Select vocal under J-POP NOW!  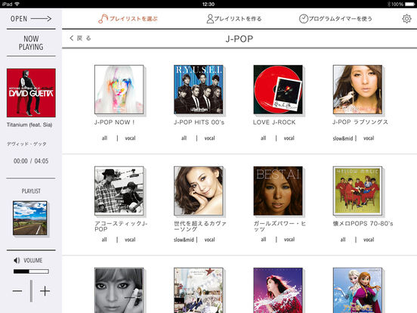(x=130, y=138)
